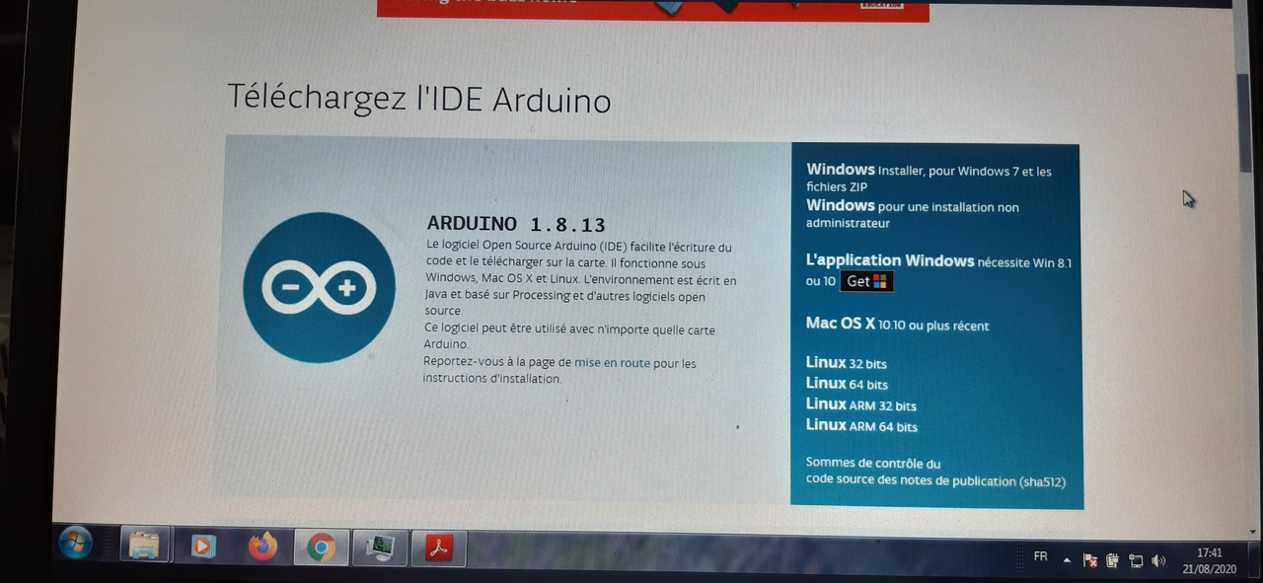
Task: Click the L'application Windows link
Action: click(890, 260)
